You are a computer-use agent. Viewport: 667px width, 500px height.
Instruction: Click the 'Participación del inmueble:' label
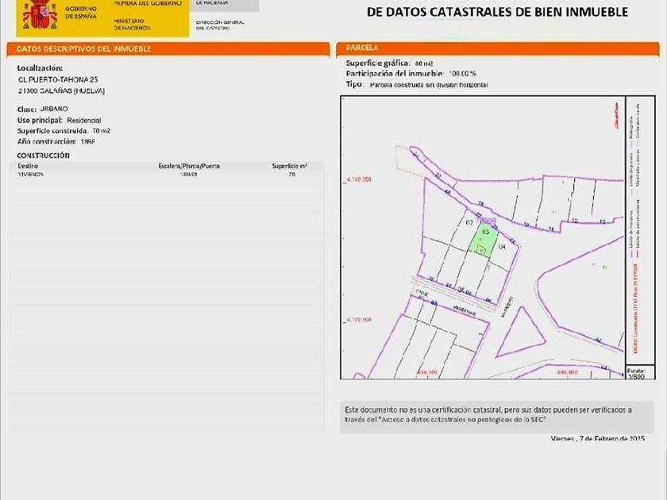395,74
